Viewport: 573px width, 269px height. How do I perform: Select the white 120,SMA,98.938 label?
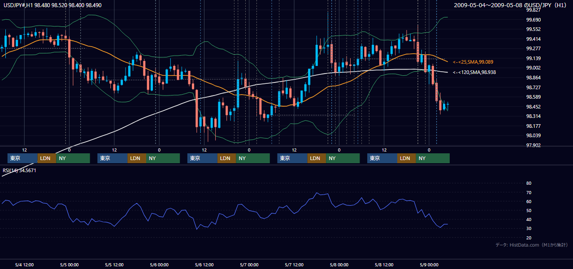click(474, 72)
